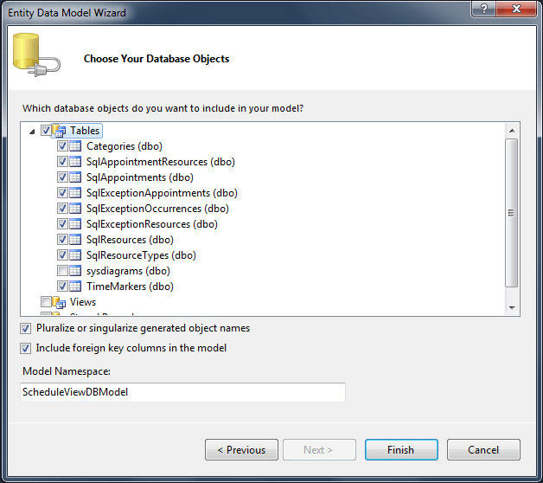Viewport: 543px width, 483px height.
Task: Click the sysdiagrams table icon
Action: pos(75,271)
